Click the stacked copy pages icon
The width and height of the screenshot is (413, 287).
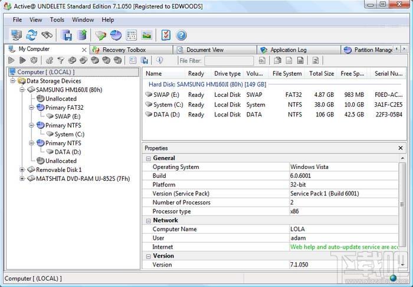point(277,61)
